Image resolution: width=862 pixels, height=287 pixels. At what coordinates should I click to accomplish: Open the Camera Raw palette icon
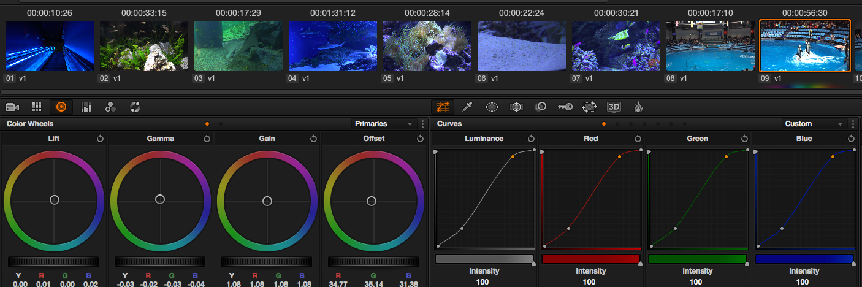[12, 107]
